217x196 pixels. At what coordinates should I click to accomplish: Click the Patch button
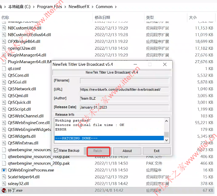coord(98,151)
